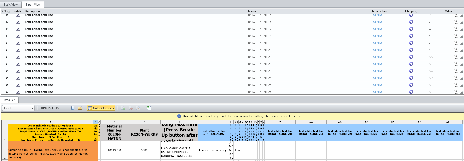
Task: Uncheck the Enable checkbox for row 49
Action: [18, 36]
